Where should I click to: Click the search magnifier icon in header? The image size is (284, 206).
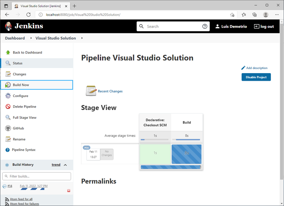point(142,26)
